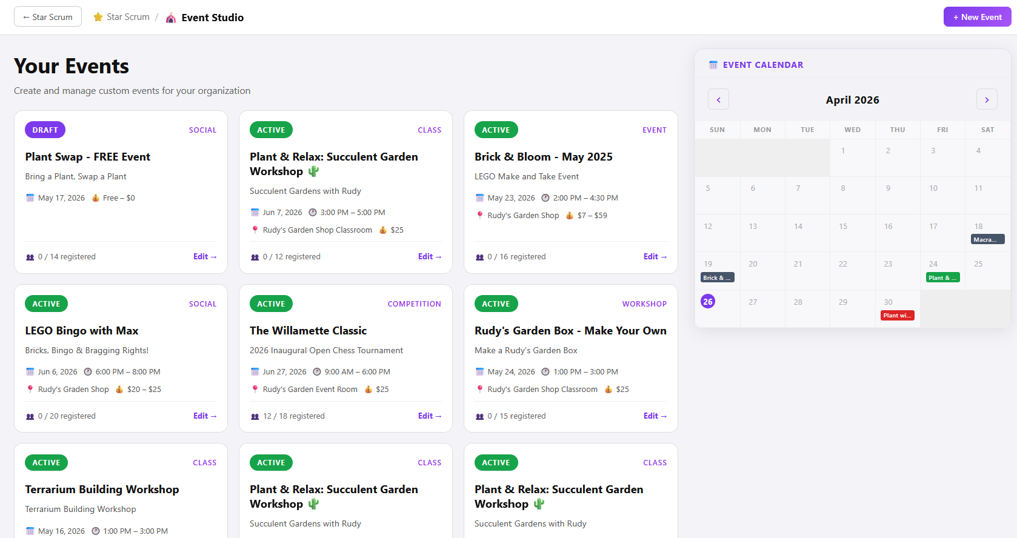This screenshot has height=538, width=1017.
Task: Click the people icon beside 0 / 20 registered
Action: pos(30,416)
